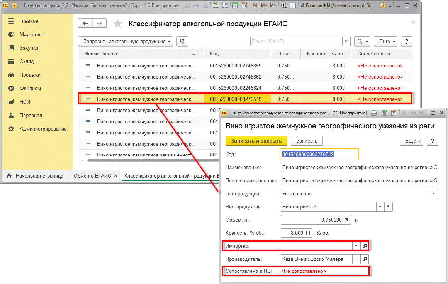448x284 pixels.
Task: Open Вид продукции item with open icon
Action: 389,207
